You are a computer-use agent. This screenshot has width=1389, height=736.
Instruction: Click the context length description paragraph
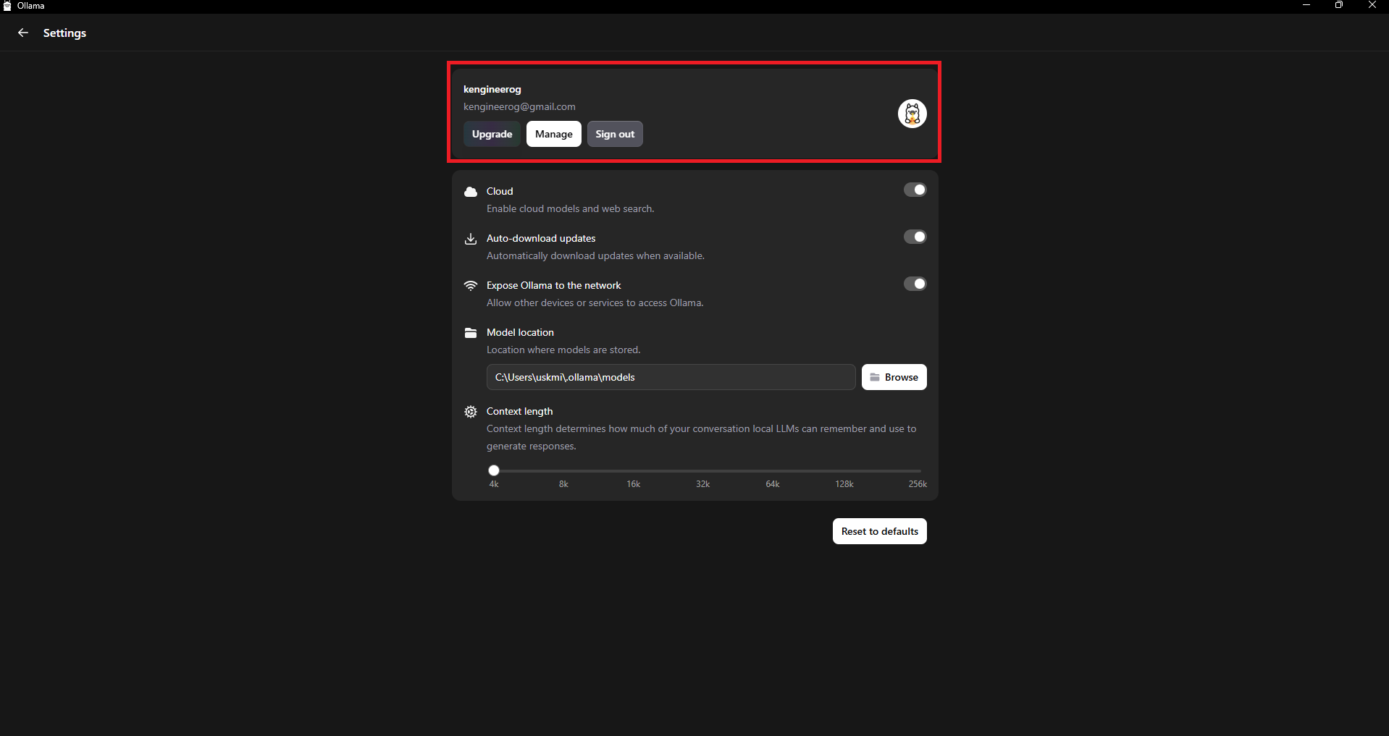click(x=702, y=437)
